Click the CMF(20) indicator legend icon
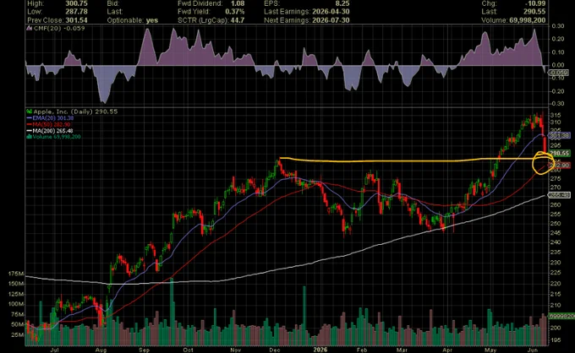This screenshot has height=353, width=575. pos(30,29)
